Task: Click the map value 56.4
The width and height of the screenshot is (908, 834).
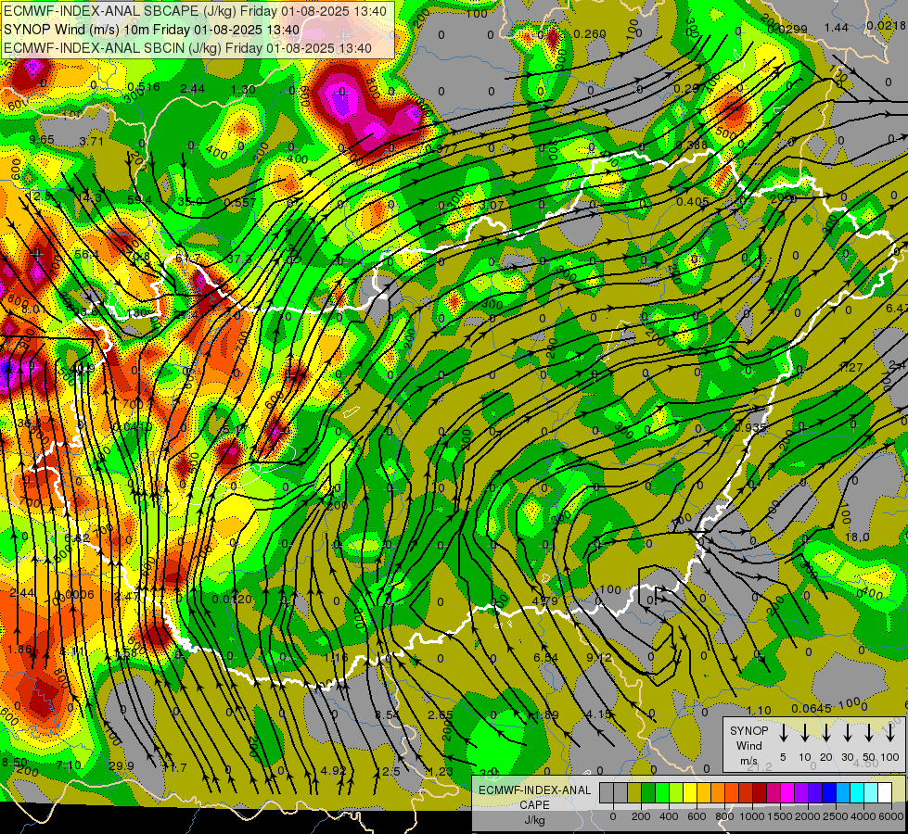Action: 86,254
